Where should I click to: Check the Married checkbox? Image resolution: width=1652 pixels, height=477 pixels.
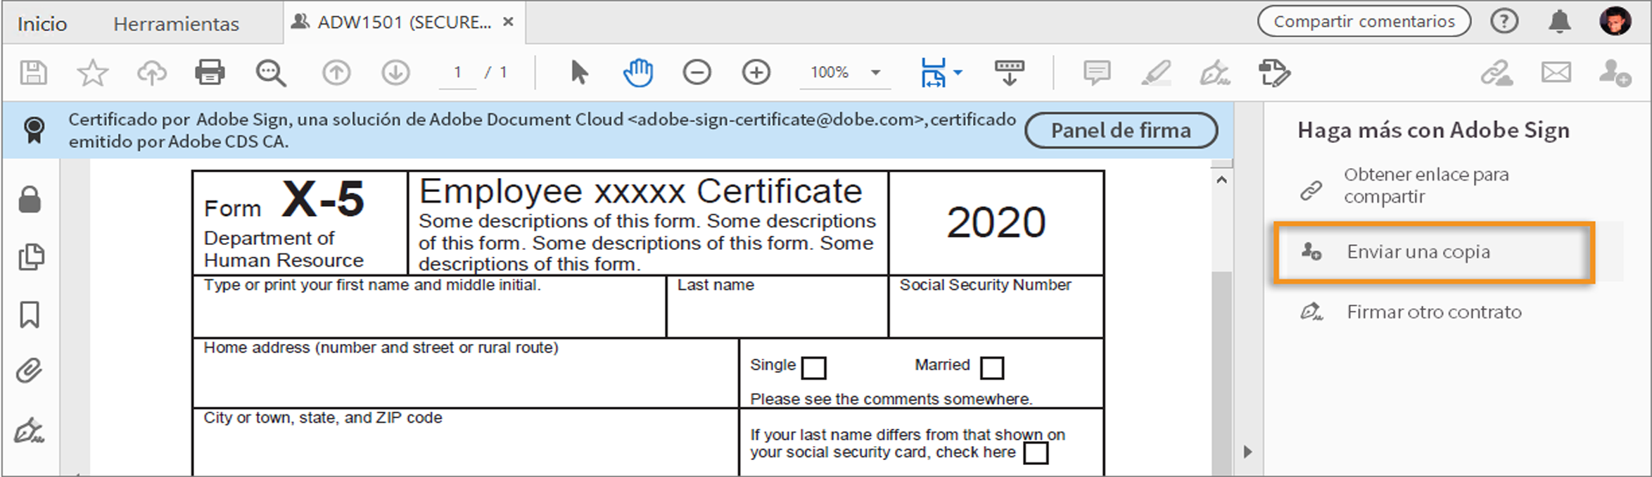(991, 368)
